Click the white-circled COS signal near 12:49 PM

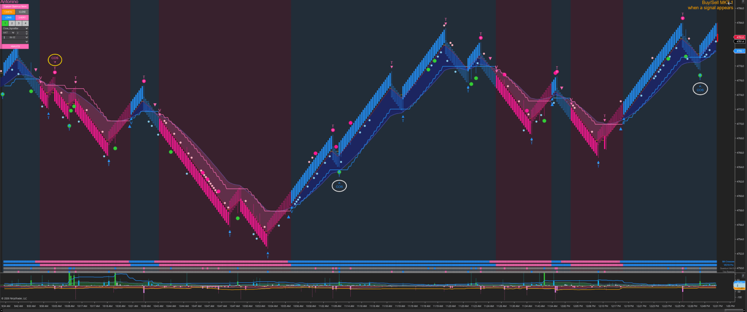(700, 89)
